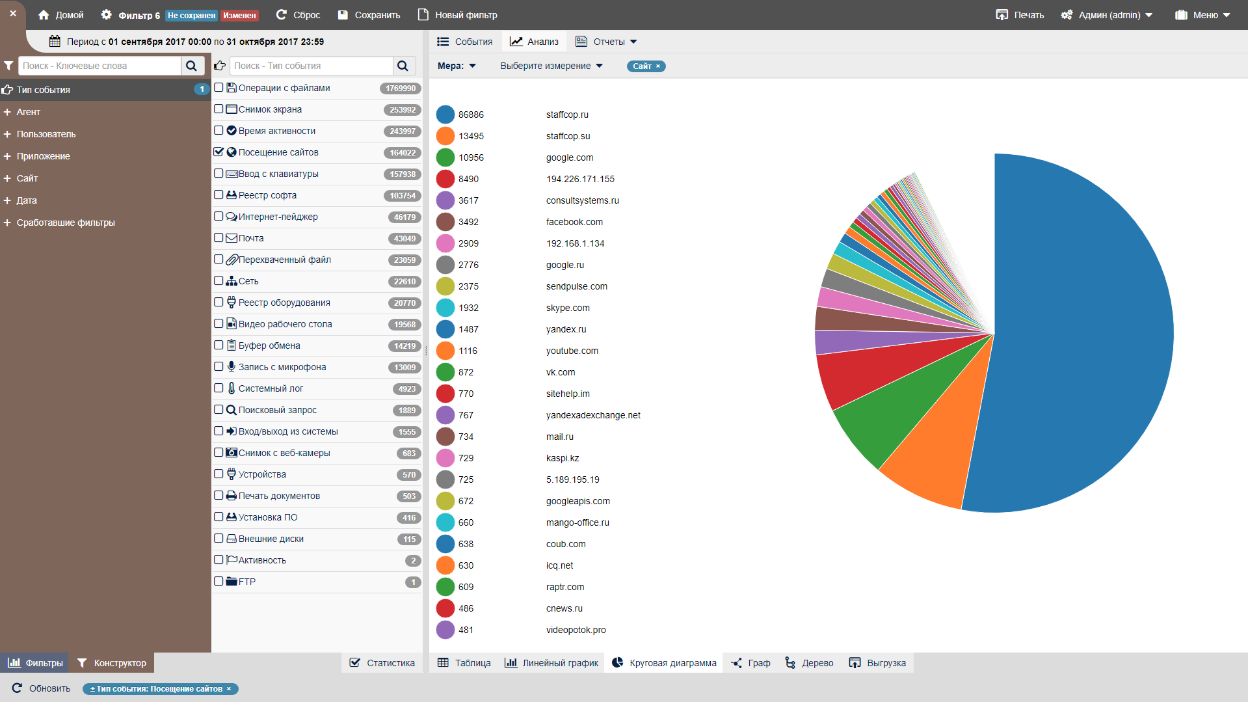Open the Мера dropdown
Image resolution: width=1248 pixels, height=702 pixels.
click(x=457, y=66)
